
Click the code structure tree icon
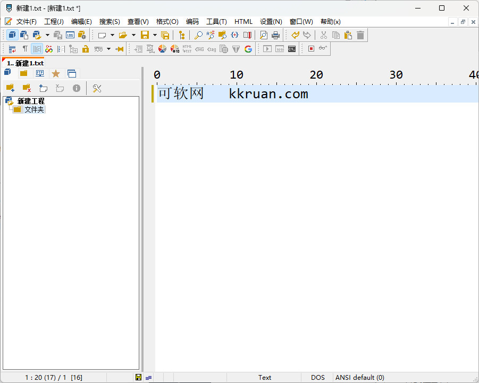pos(182,35)
